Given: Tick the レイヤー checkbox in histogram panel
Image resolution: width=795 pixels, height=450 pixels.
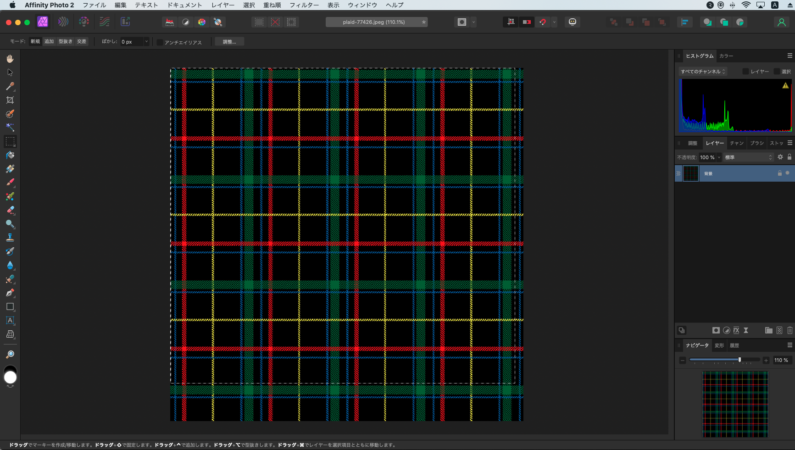Looking at the screenshot, I should coord(745,72).
